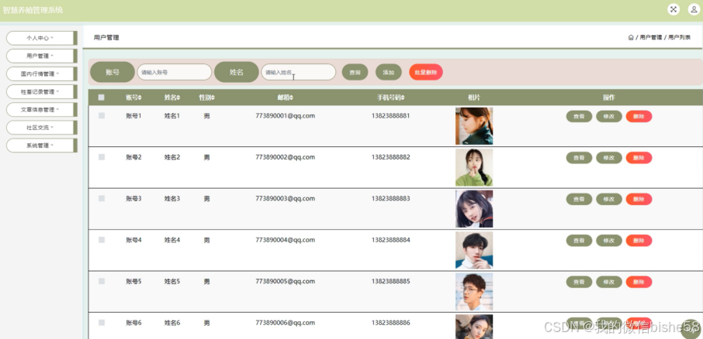
Task: Toggle the select-all checkbox in table header
Action: tap(102, 98)
